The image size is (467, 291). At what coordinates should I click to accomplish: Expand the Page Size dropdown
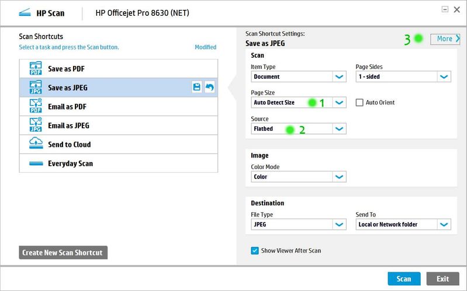[x=299, y=103]
